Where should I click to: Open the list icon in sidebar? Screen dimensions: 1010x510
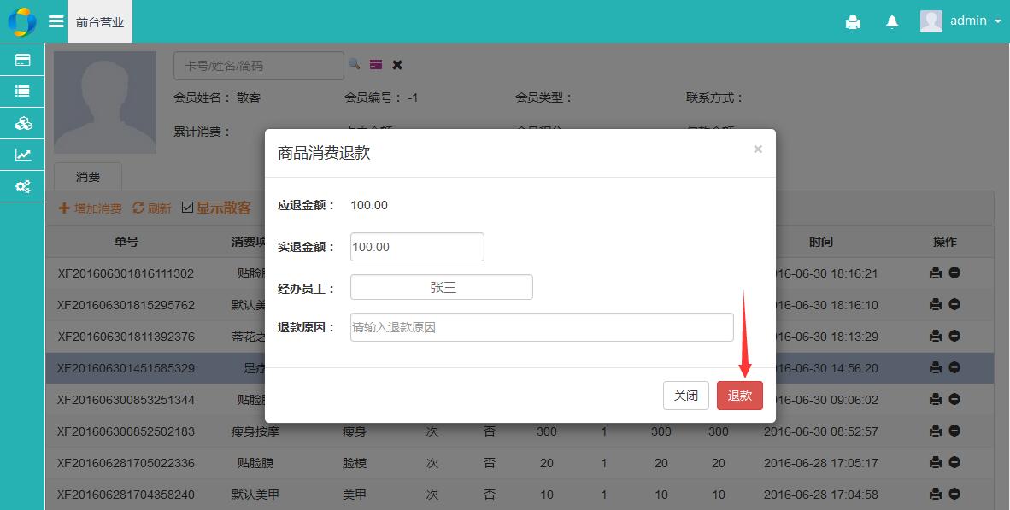23,91
